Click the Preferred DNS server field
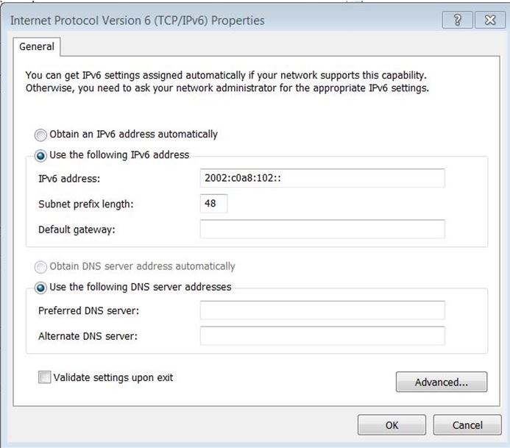The height and width of the screenshot is (448, 510). [x=322, y=310]
